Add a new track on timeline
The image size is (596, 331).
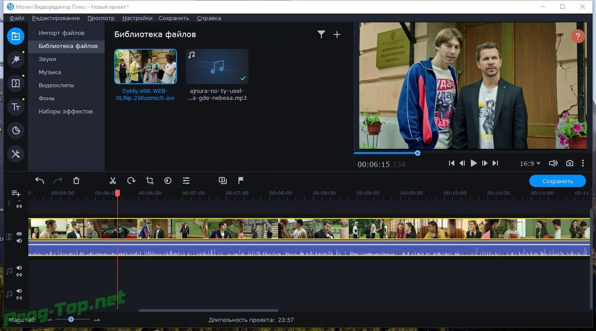tap(16, 193)
